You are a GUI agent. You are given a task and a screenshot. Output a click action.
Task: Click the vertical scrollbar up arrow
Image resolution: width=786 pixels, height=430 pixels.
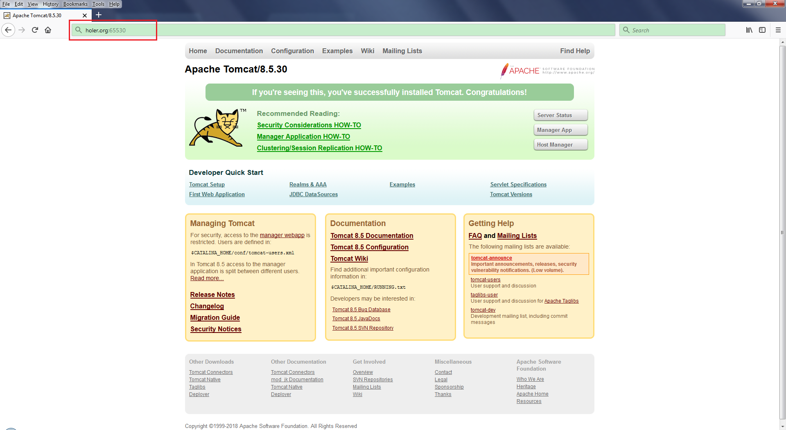click(x=782, y=42)
